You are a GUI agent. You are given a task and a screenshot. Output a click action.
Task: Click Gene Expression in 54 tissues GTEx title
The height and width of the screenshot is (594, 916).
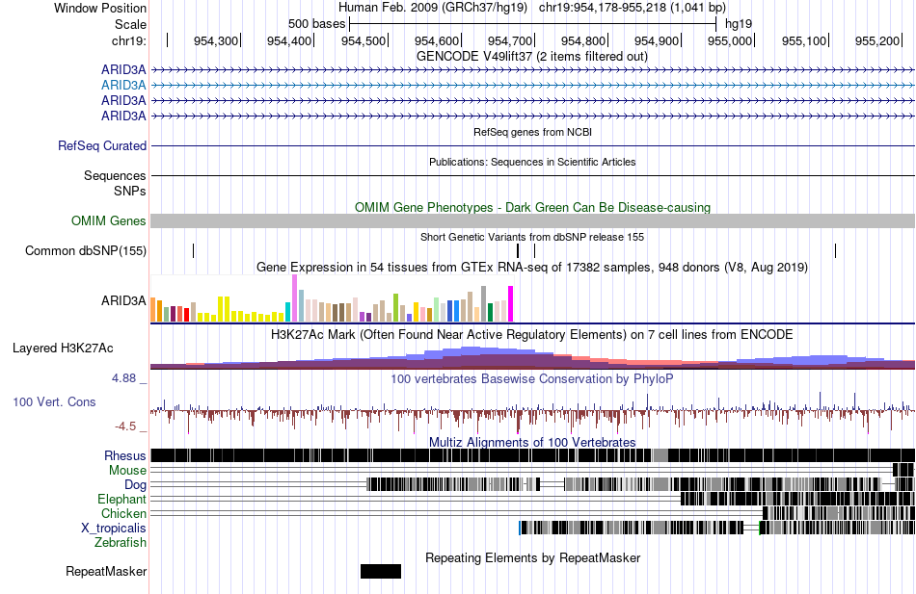coord(532,268)
